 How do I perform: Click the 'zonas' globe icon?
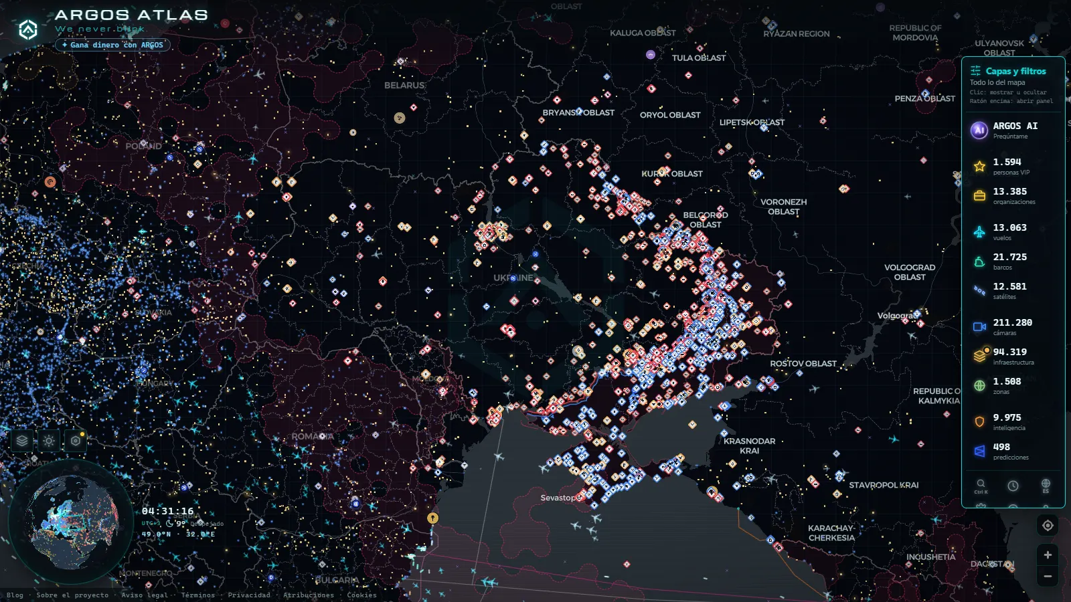click(x=979, y=385)
